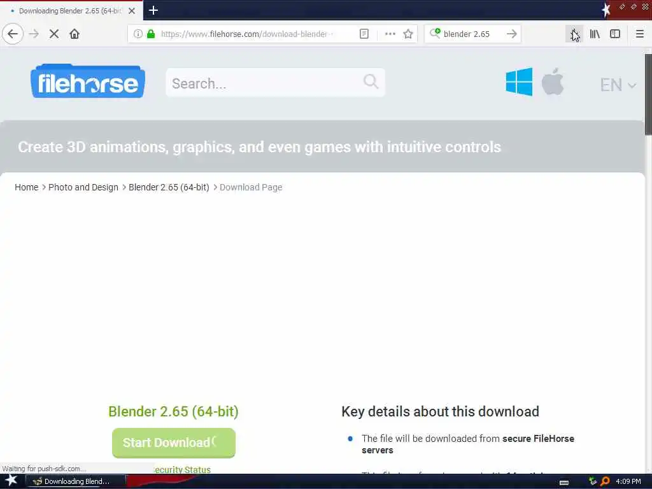Open the Firefox hamburger menu

640,34
